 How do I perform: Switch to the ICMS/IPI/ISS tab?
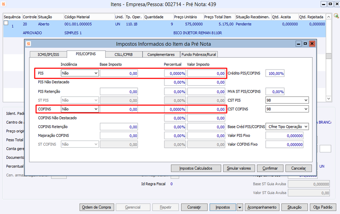[48, 54]
